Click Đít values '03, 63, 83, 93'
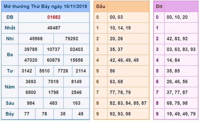 tap(181, 49)
